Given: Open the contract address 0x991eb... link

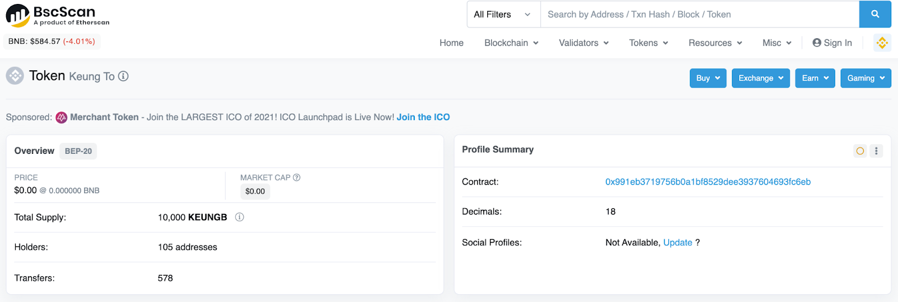Looking at the screenshot, I should (x=708, y=182).
